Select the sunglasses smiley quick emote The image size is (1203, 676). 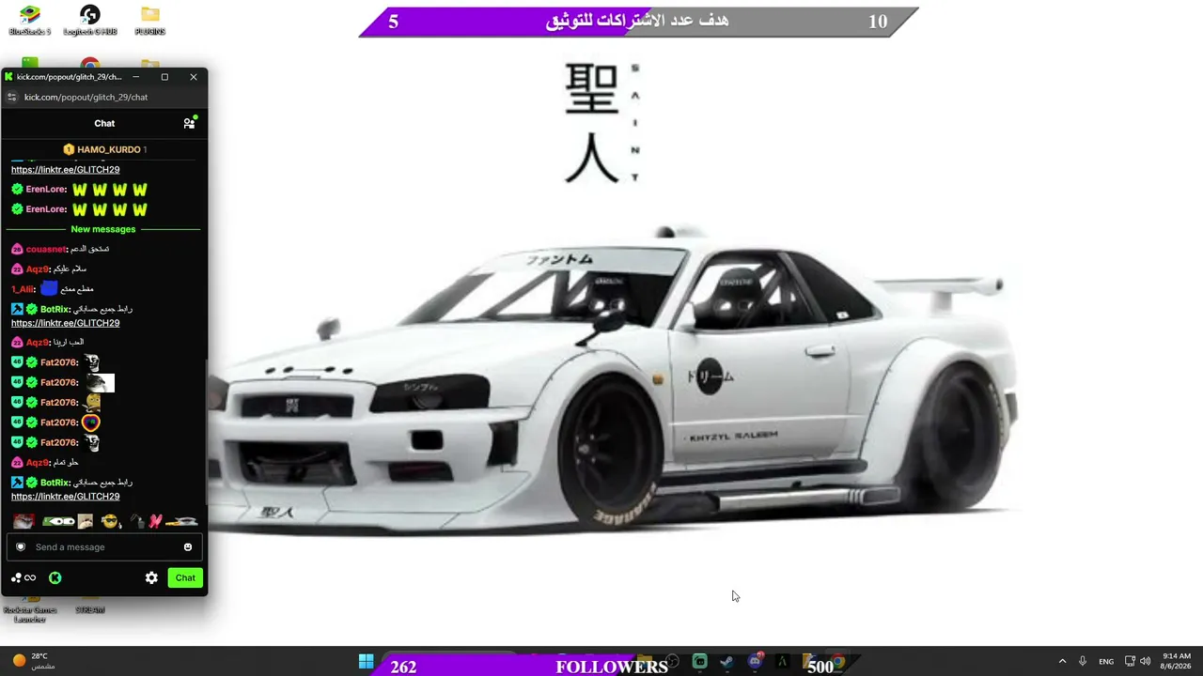(110, 522)
